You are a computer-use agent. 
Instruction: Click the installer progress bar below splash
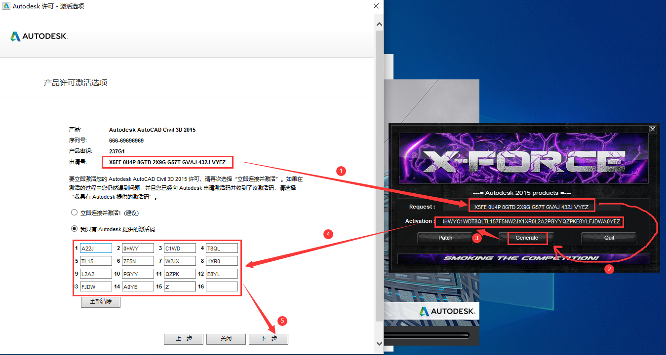click(428, 336)
